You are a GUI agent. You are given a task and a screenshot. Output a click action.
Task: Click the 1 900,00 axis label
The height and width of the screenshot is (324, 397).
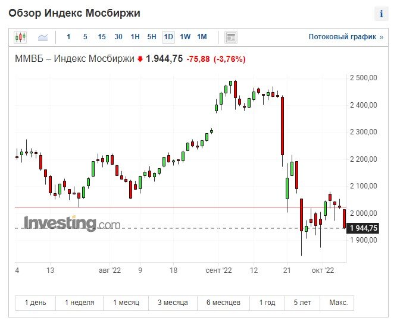click(364, 240)
